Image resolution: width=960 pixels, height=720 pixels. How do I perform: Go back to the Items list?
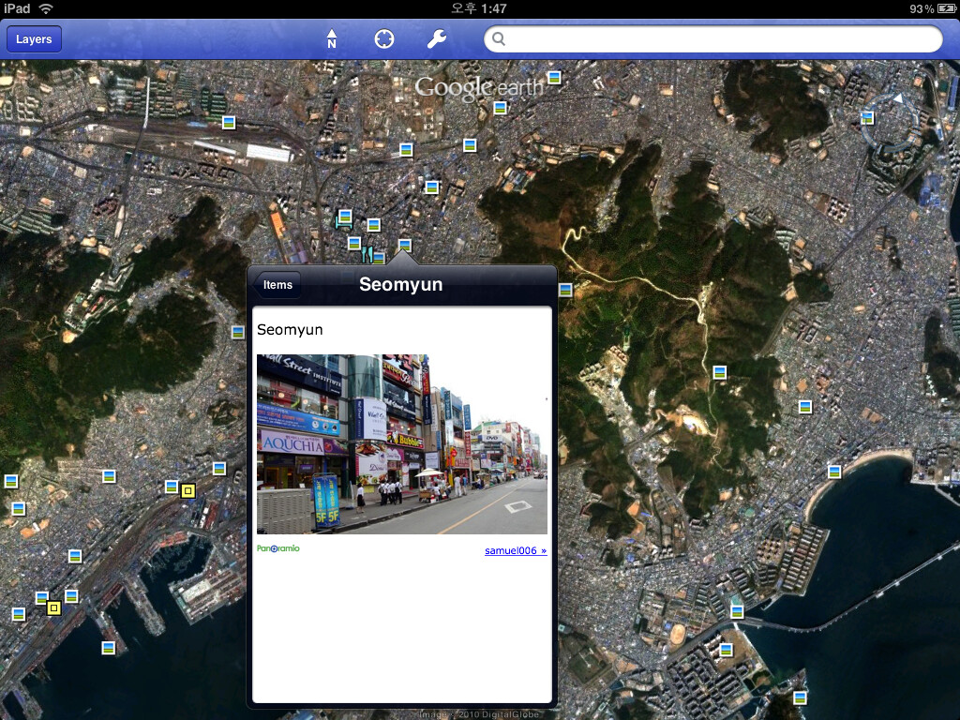pyautogui.click(x=277, y=284)
